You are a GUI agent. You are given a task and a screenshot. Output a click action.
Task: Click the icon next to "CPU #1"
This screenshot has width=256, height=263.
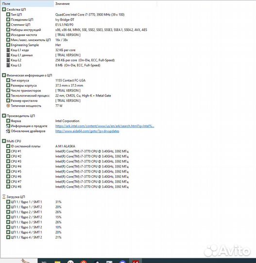[8, 151]
